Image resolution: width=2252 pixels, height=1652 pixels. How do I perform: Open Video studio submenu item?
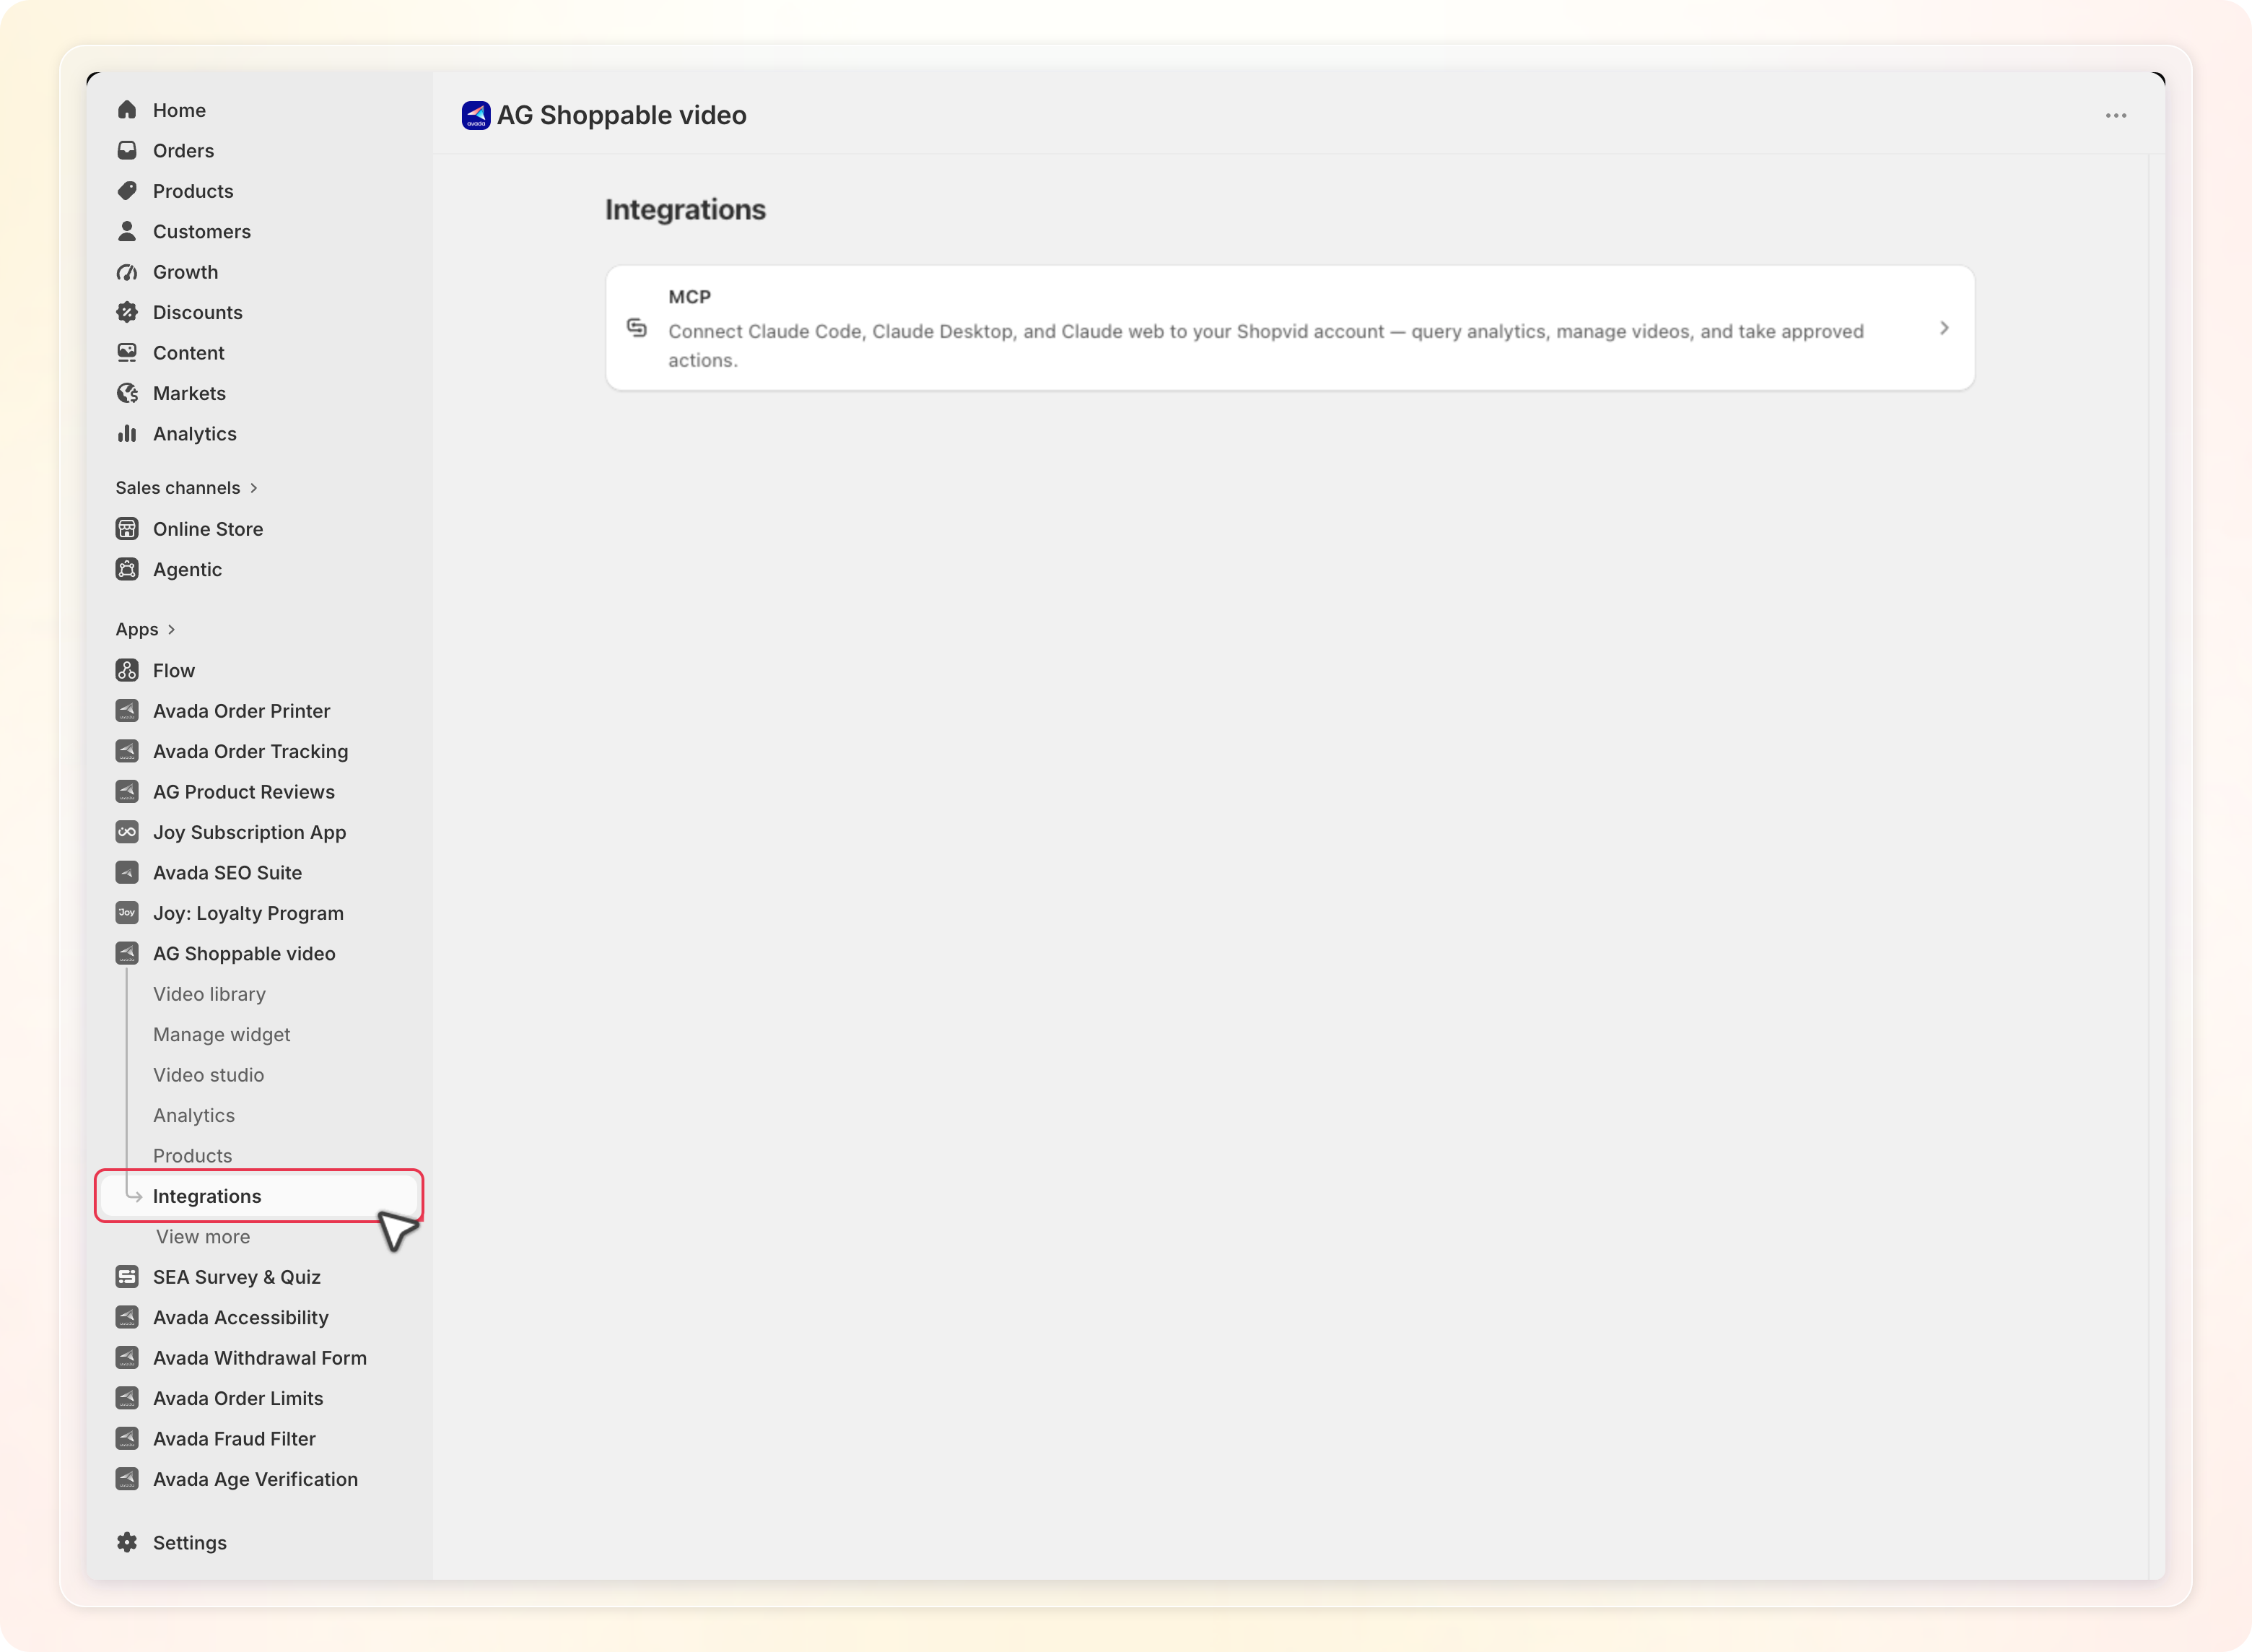(x=209, y=1075)
